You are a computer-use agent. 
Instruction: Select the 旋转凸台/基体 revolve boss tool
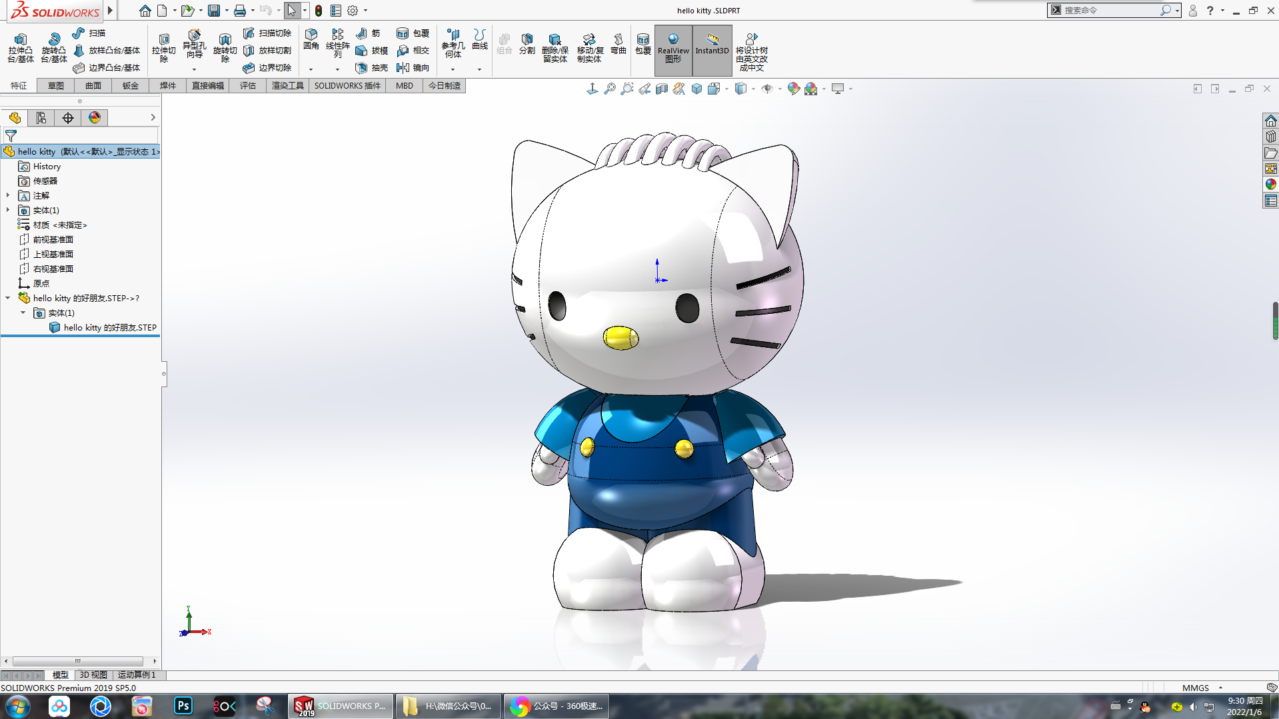54,48
